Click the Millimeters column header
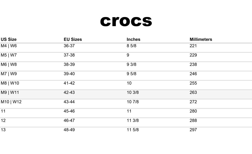252x154 pixels. point(201,39)
